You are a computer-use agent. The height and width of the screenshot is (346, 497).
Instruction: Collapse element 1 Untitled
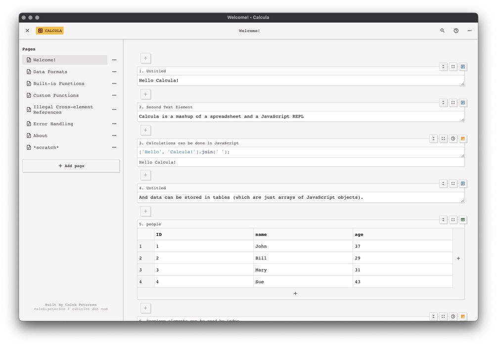443,67
